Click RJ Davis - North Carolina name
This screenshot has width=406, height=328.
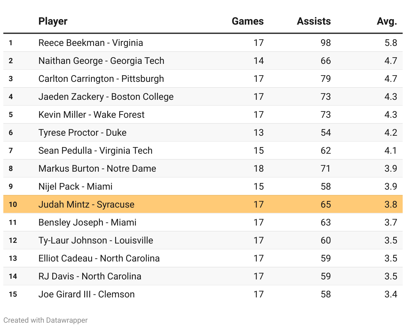click(90, 276)
